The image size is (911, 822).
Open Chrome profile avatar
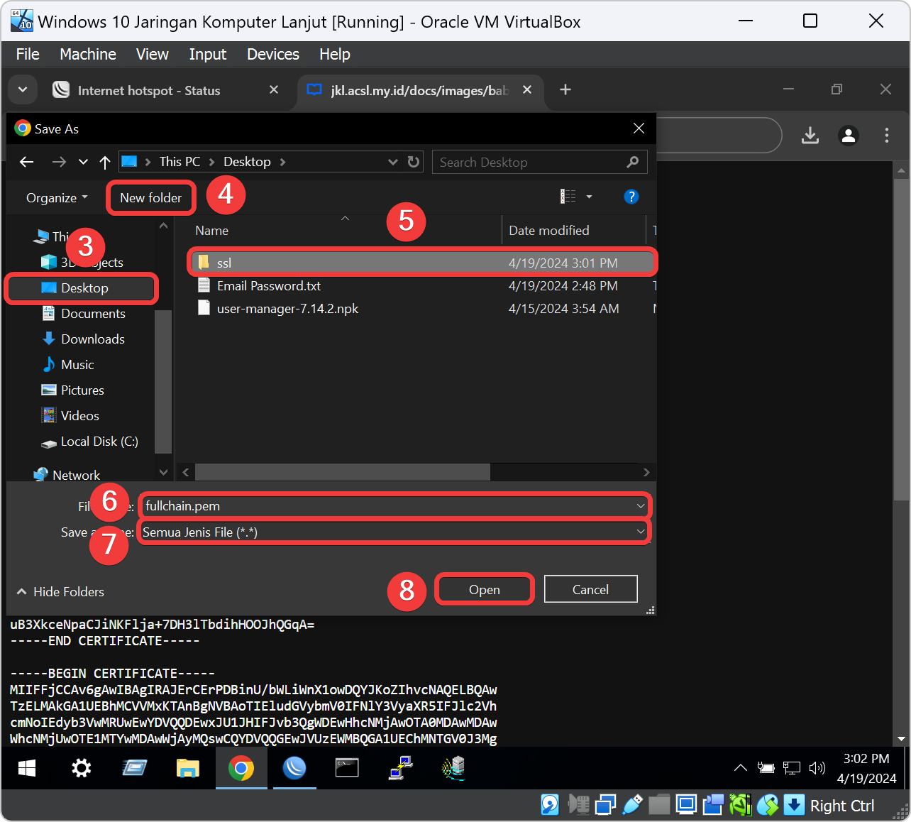(x=849, y=135)
